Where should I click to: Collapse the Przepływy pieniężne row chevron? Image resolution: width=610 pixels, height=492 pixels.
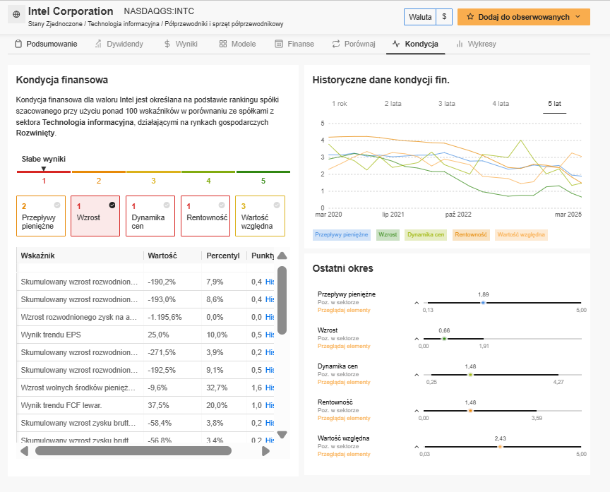click(417, 303)
